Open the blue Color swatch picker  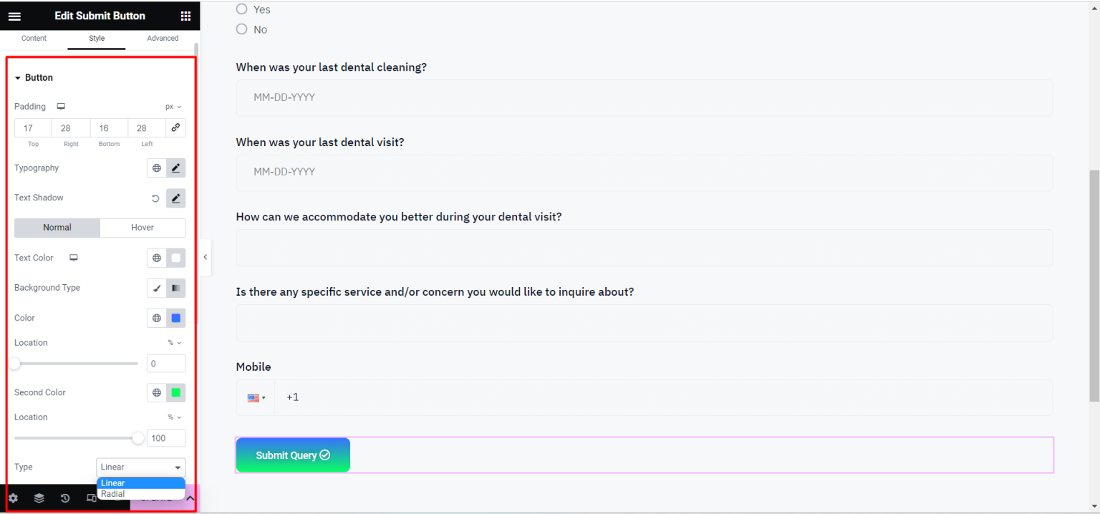coord(175,318)
